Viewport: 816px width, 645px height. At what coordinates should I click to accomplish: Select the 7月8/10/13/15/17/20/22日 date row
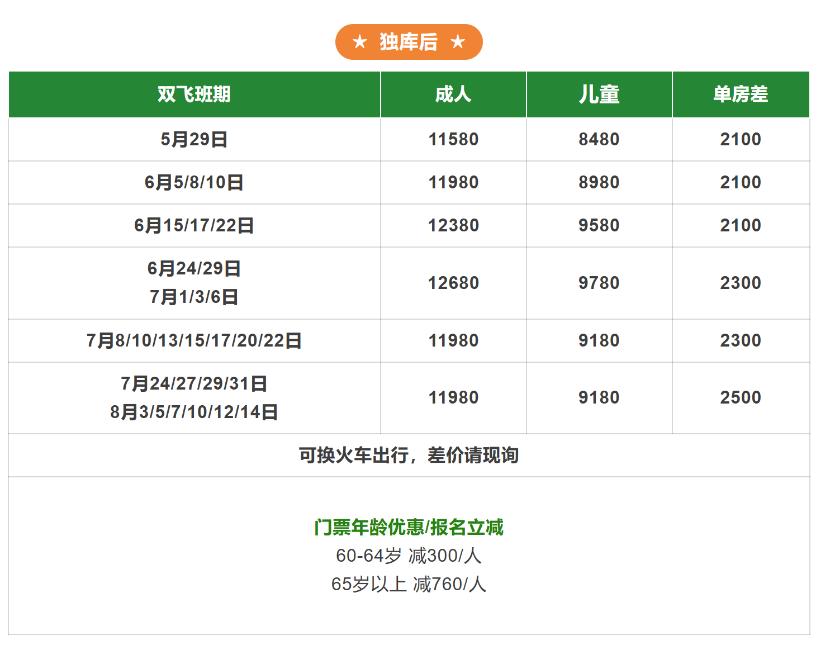[194, 340]
